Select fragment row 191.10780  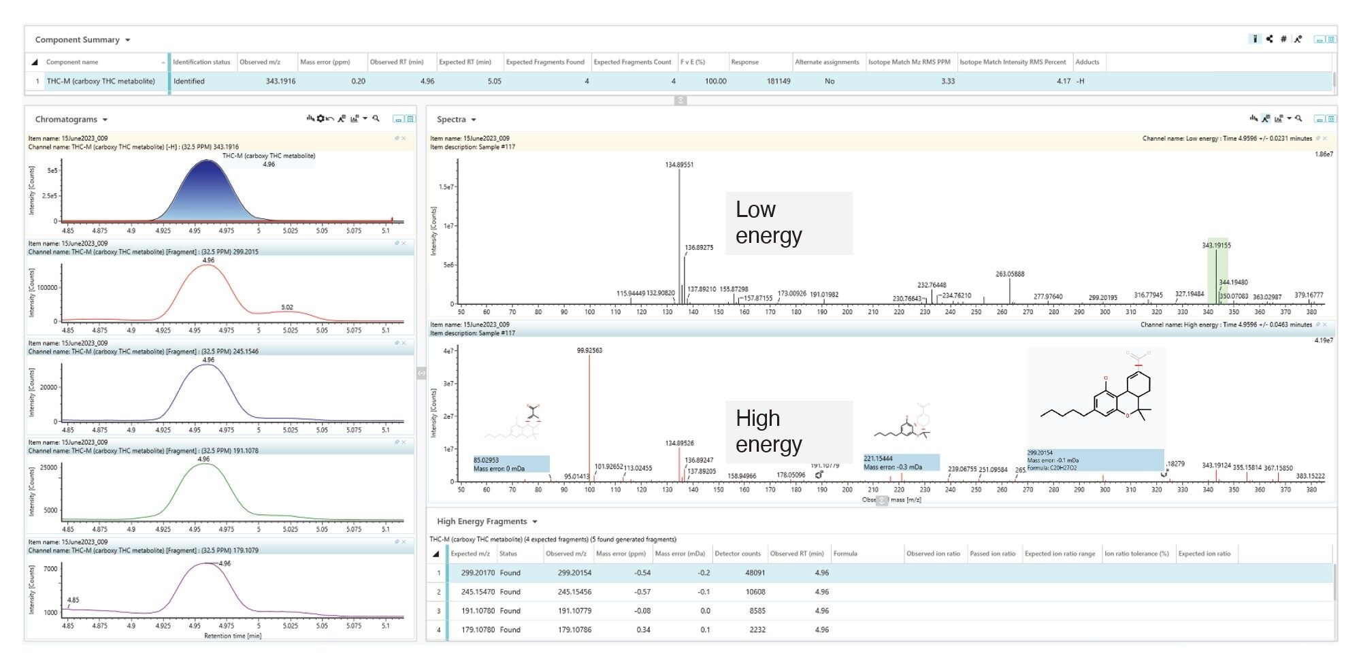pyautogui.click(x=881, y=611)
